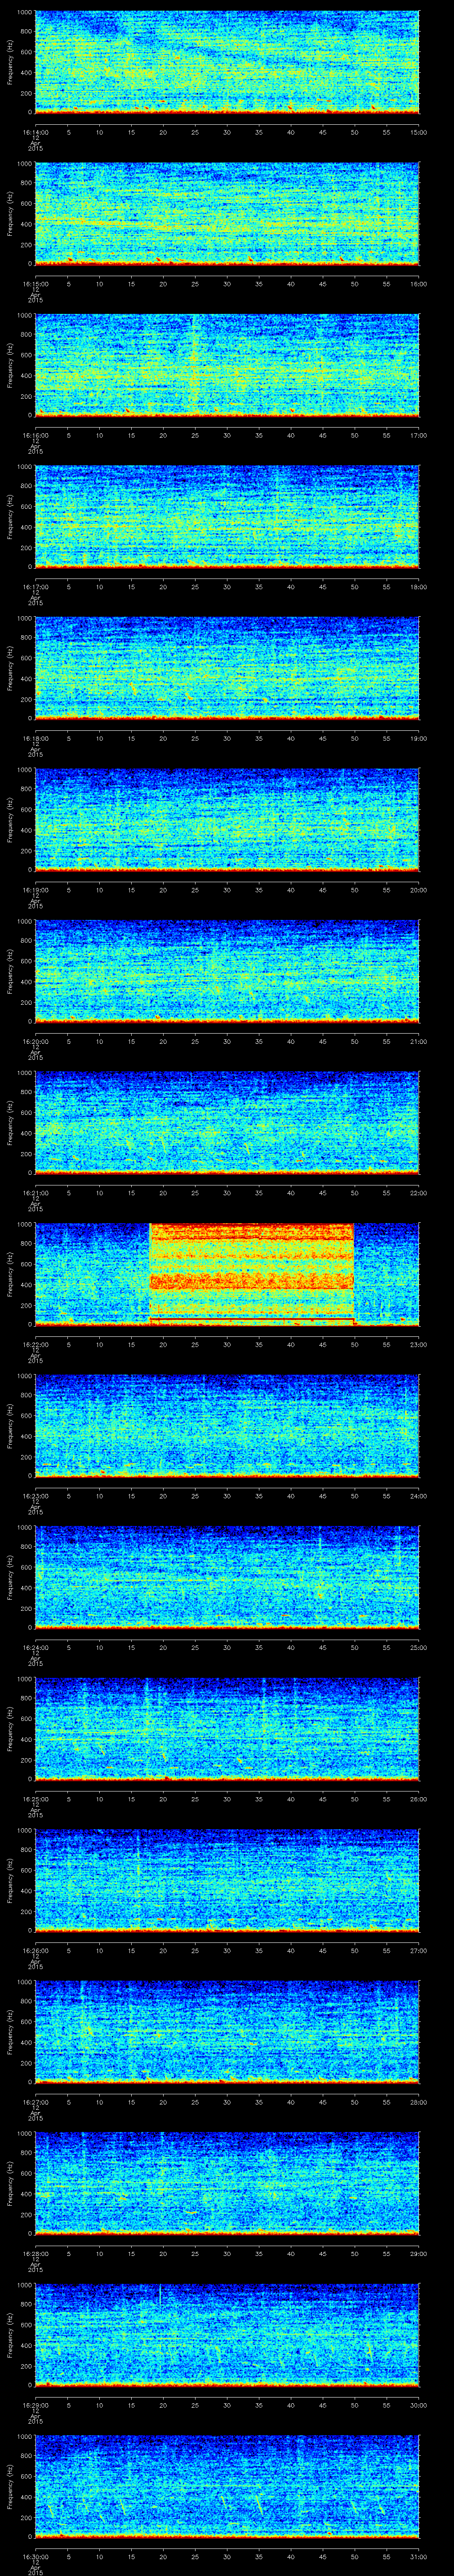Click the 16:29:00 start time label
The width and height of the screenshot is (454, 2576).
pos(35,2404)
